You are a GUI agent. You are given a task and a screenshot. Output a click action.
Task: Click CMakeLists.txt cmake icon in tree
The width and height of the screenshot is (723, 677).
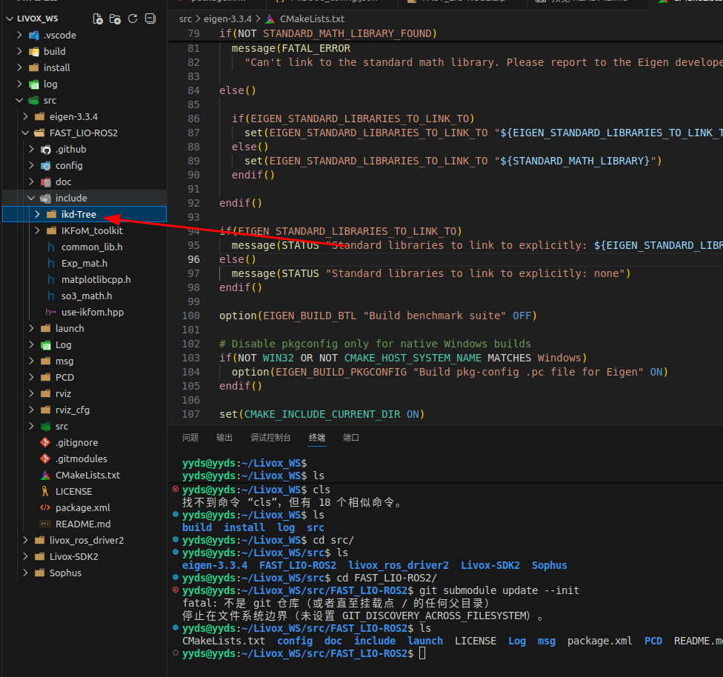pyautogui.click(x=45, y=475)
